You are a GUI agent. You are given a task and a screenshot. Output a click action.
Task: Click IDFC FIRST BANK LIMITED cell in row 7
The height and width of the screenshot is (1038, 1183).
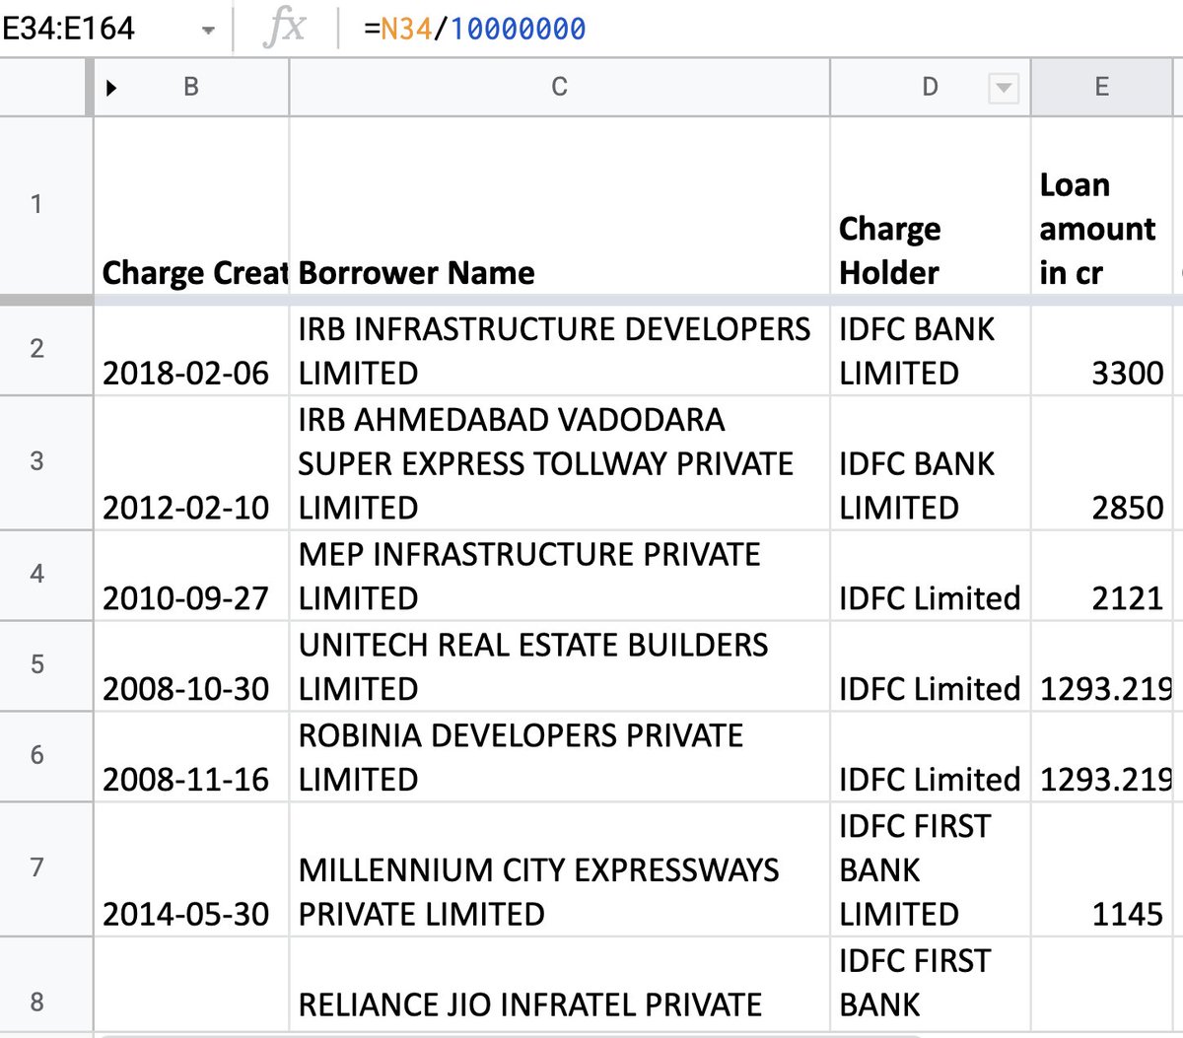pos(930,869)
